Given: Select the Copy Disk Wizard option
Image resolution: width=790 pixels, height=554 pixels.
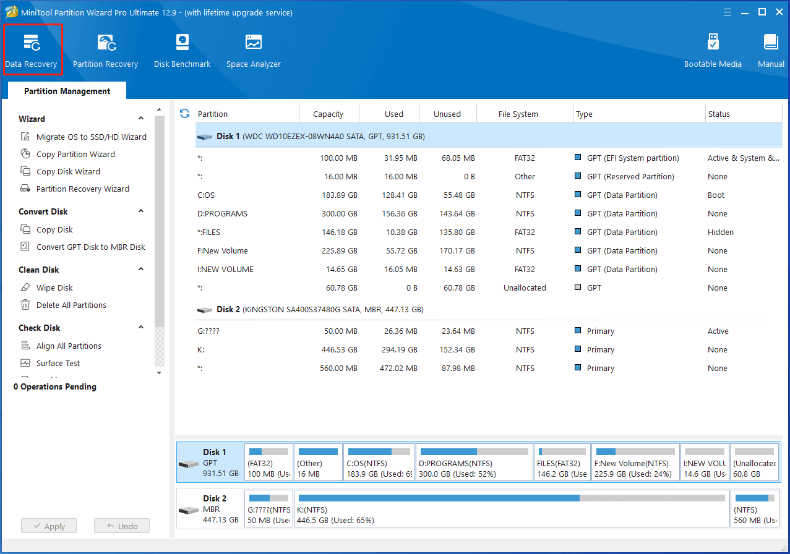Looking at the screenshot, I should point(77,171).
